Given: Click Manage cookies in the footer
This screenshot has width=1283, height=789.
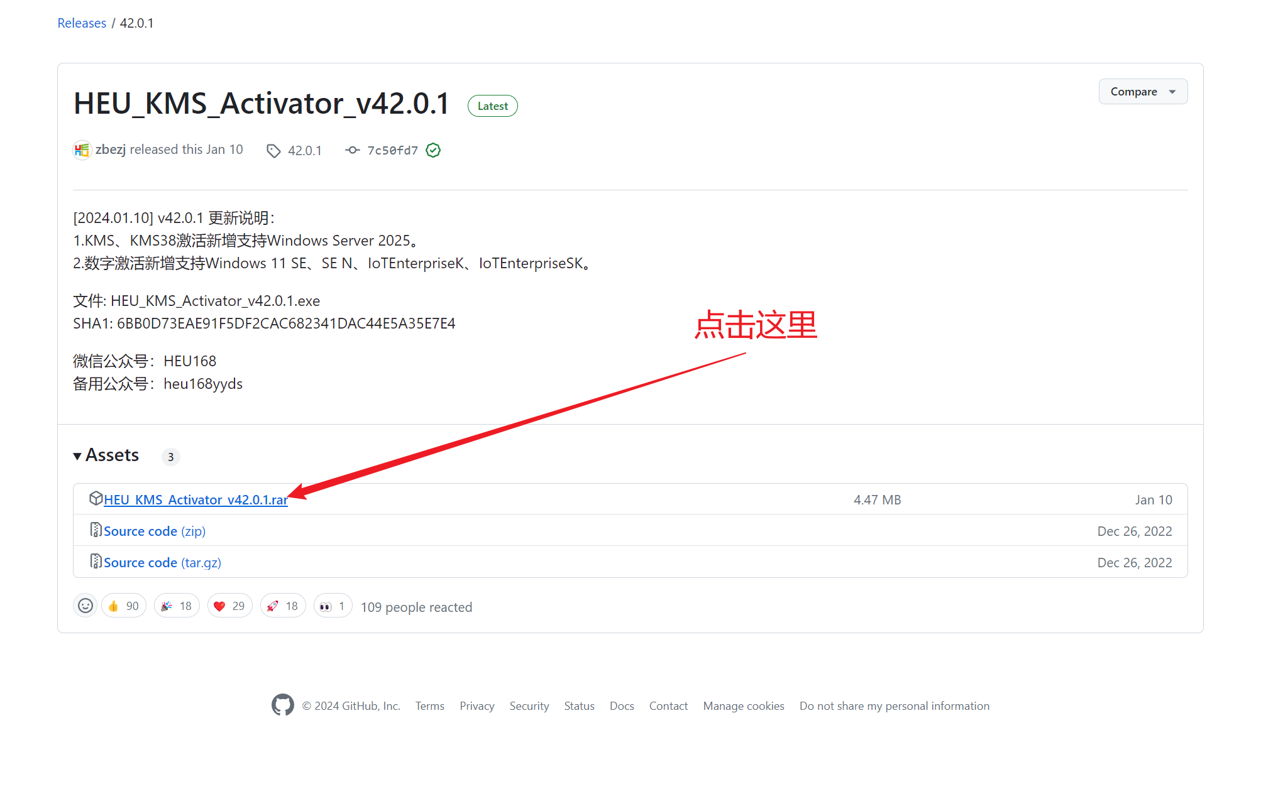Looking at the screenshot, I should (744, 706).
